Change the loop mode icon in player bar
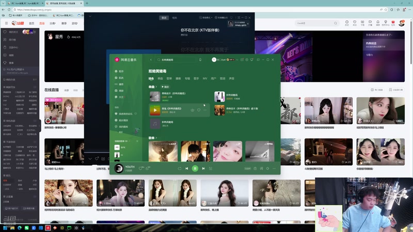Screen dimensions: 413x232 (x=179, y=169)
